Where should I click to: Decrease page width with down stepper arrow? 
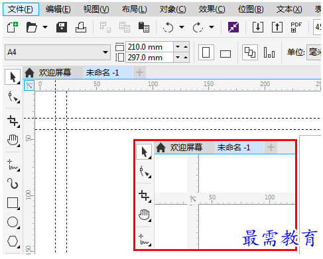coord(178,47)
